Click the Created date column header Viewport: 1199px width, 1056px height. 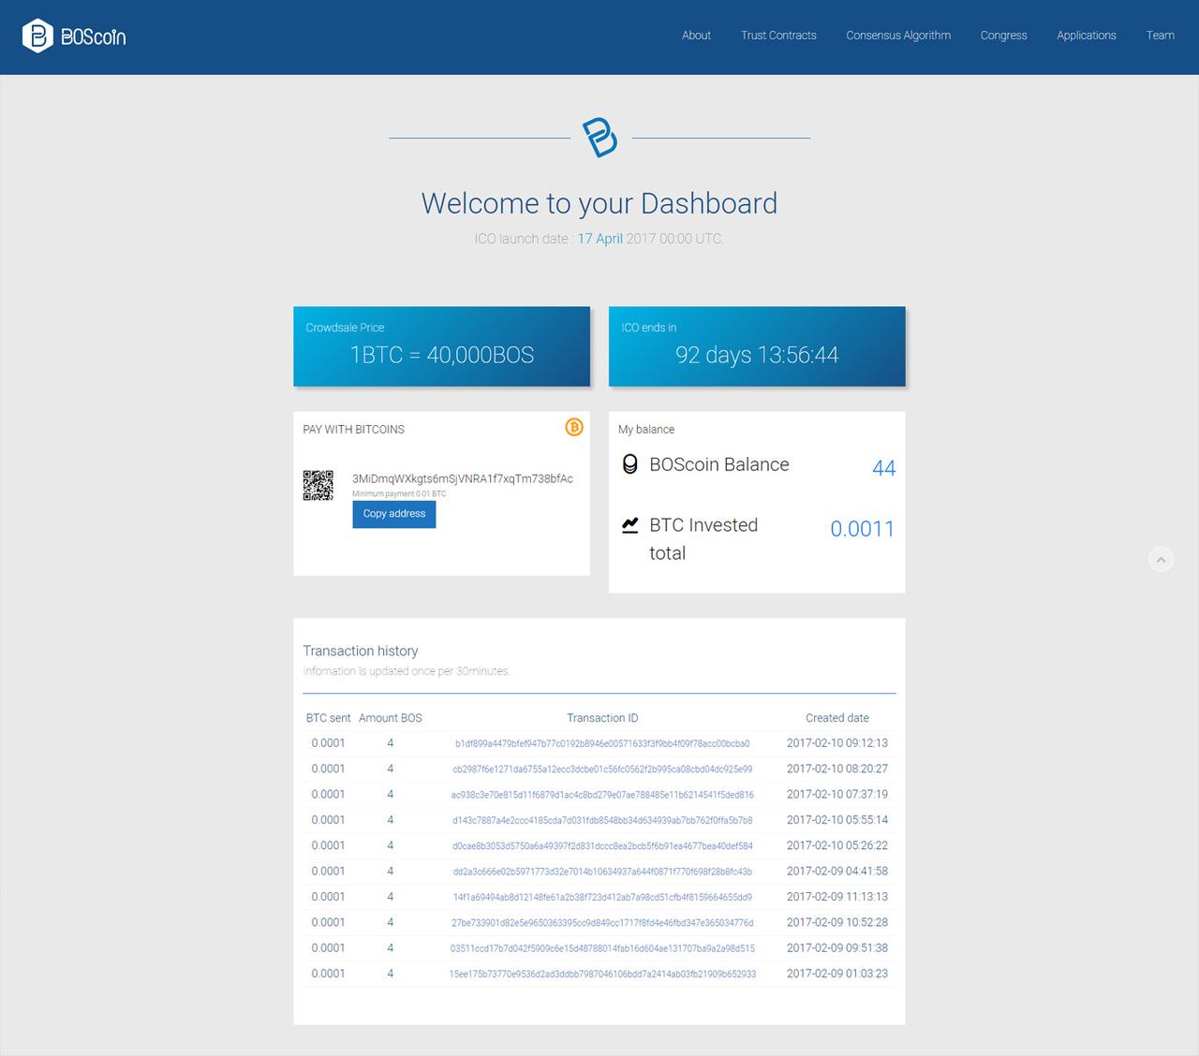tap(837, 718)
